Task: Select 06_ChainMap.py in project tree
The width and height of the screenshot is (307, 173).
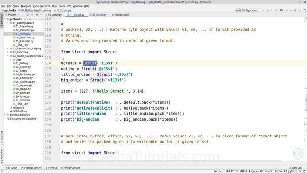Action: pos(25,82)
